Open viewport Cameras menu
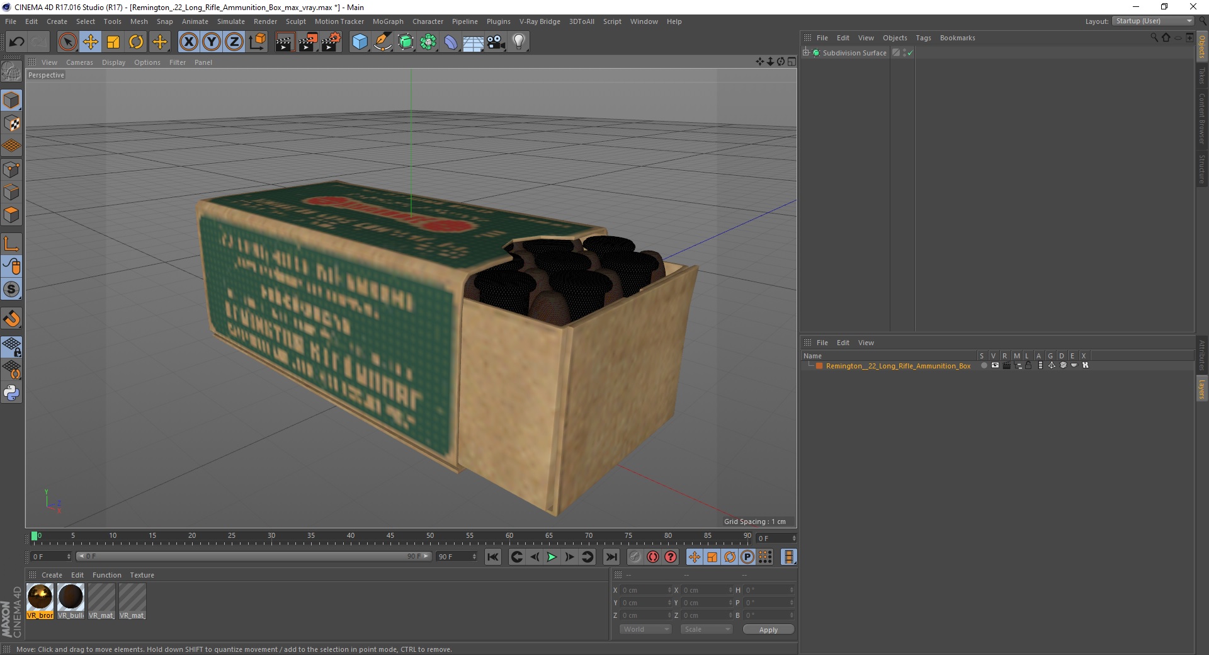1209x655 pixels. coord(79,62)
